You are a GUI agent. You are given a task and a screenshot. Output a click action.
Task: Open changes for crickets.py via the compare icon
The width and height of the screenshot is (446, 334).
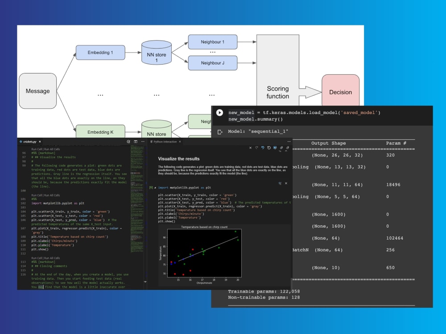[x=128, y=141]
